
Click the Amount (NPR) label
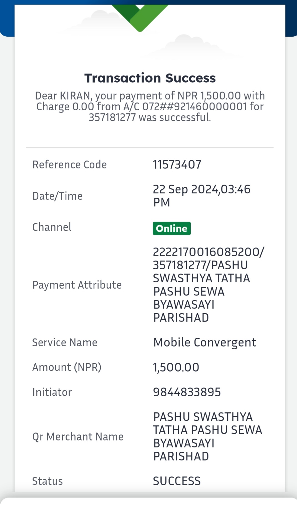coord(67,367)
